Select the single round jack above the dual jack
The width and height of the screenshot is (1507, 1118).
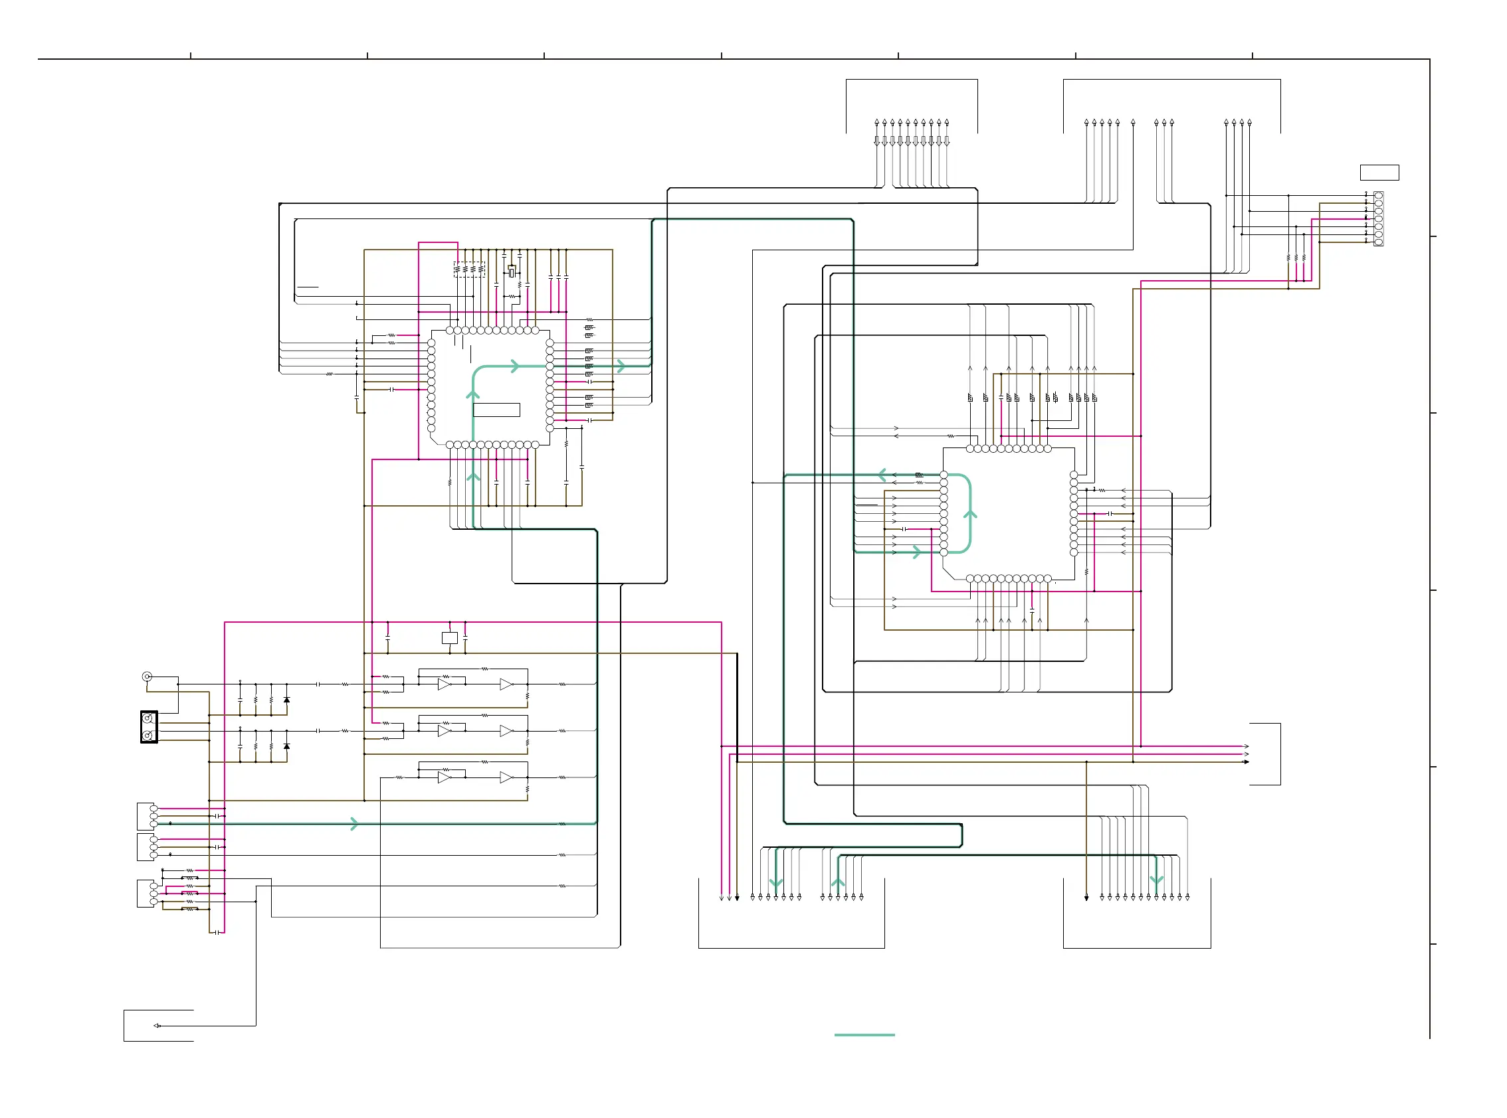coord(147,677)
